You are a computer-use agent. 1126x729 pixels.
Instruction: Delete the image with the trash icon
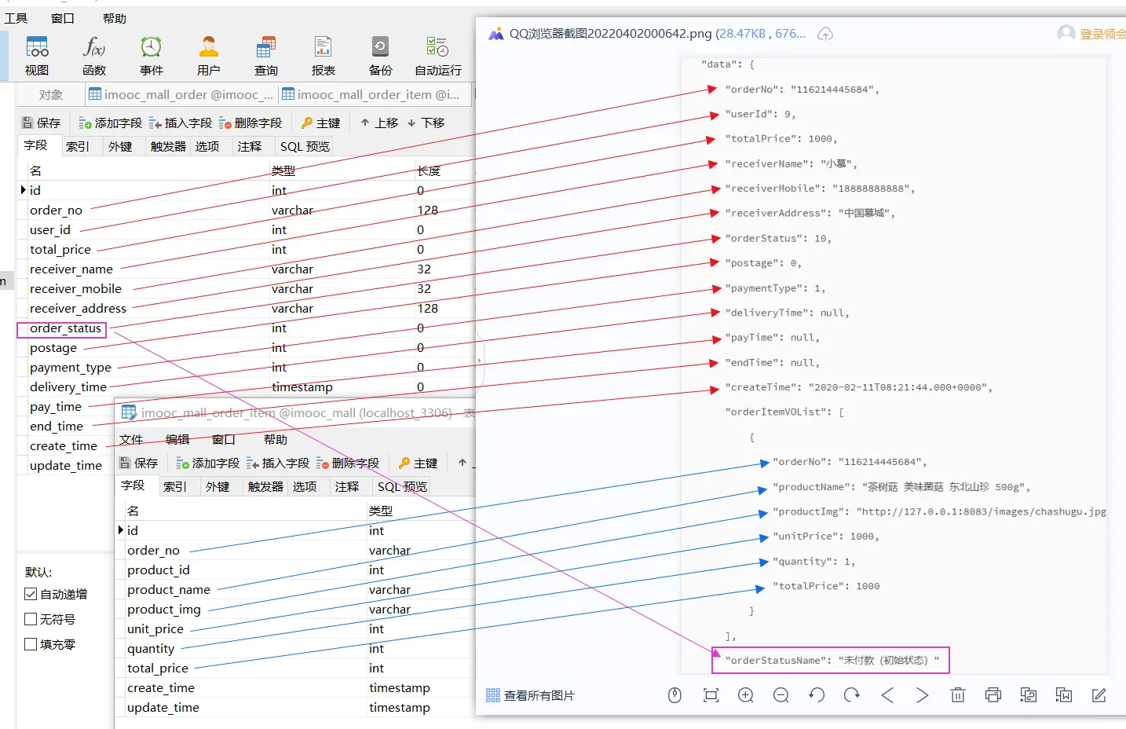coord(958,695)
